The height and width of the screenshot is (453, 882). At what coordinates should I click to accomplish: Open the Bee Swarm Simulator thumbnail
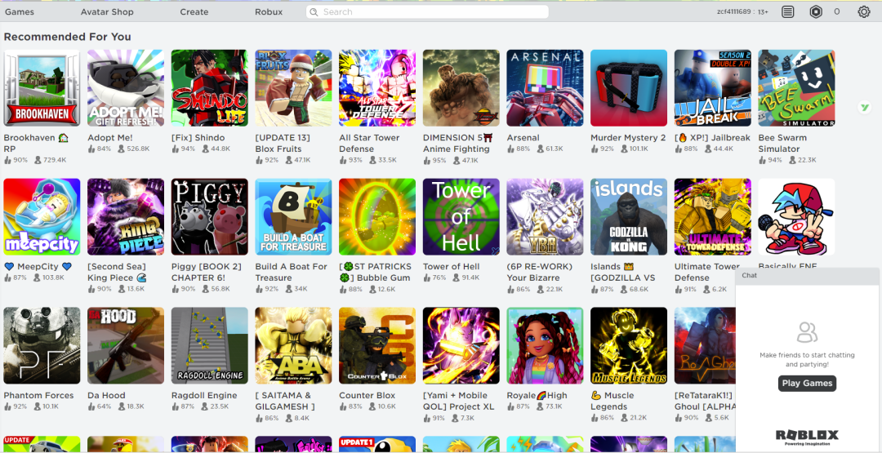point(796,87)
